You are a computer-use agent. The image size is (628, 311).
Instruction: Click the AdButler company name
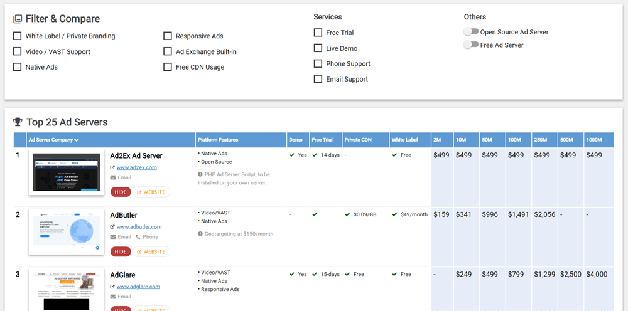124,215
